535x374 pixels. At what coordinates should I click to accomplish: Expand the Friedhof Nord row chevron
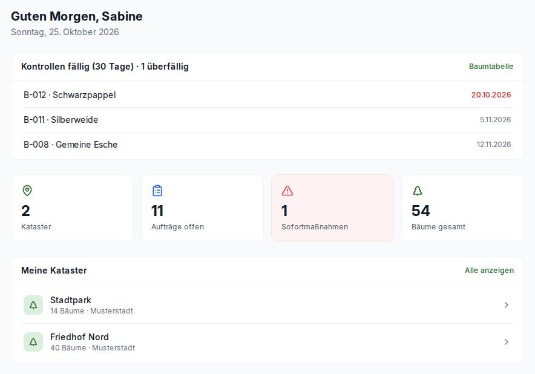click(x=507, y=342)
